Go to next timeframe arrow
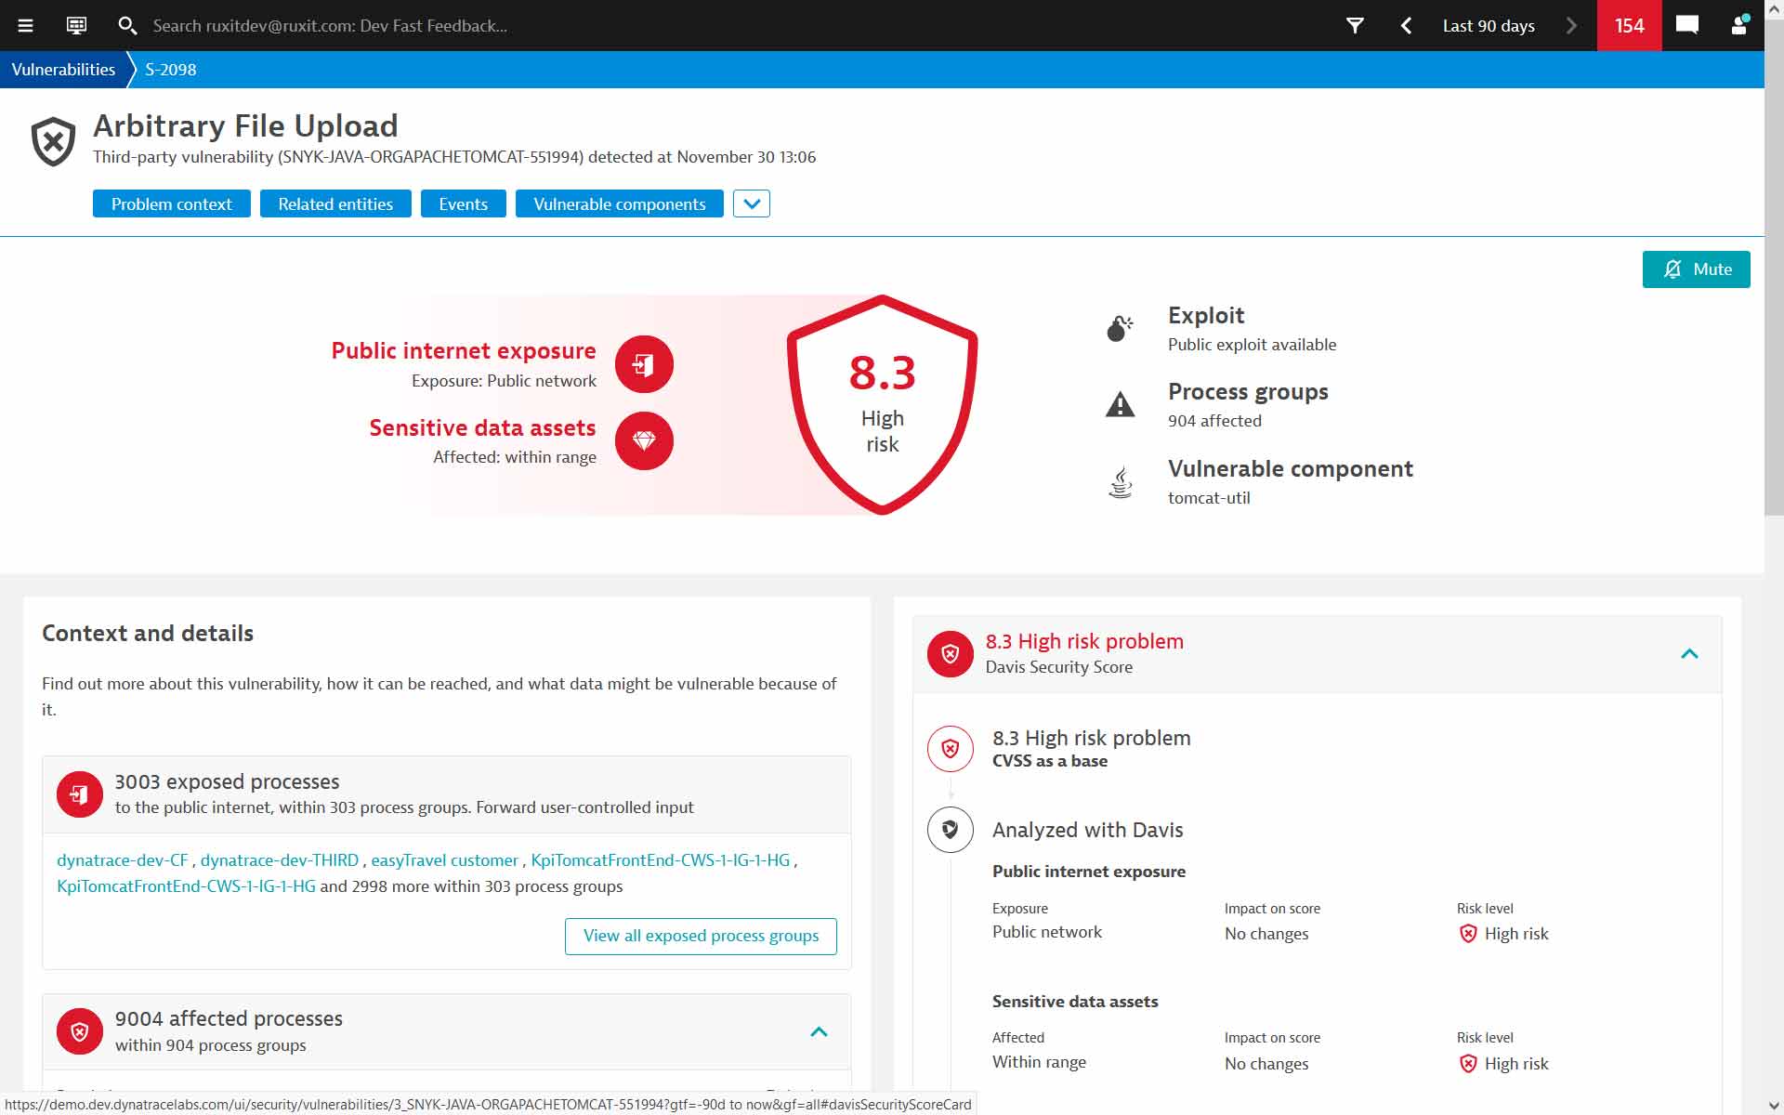The height and width of the screenshot is (1115, 1784). pos(1571,25)
